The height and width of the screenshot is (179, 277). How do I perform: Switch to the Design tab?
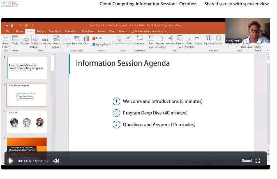click(41, 31)
